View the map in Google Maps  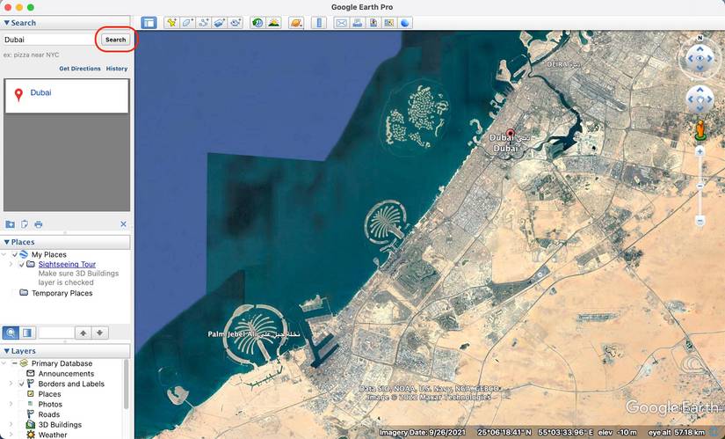pos(388,23)
